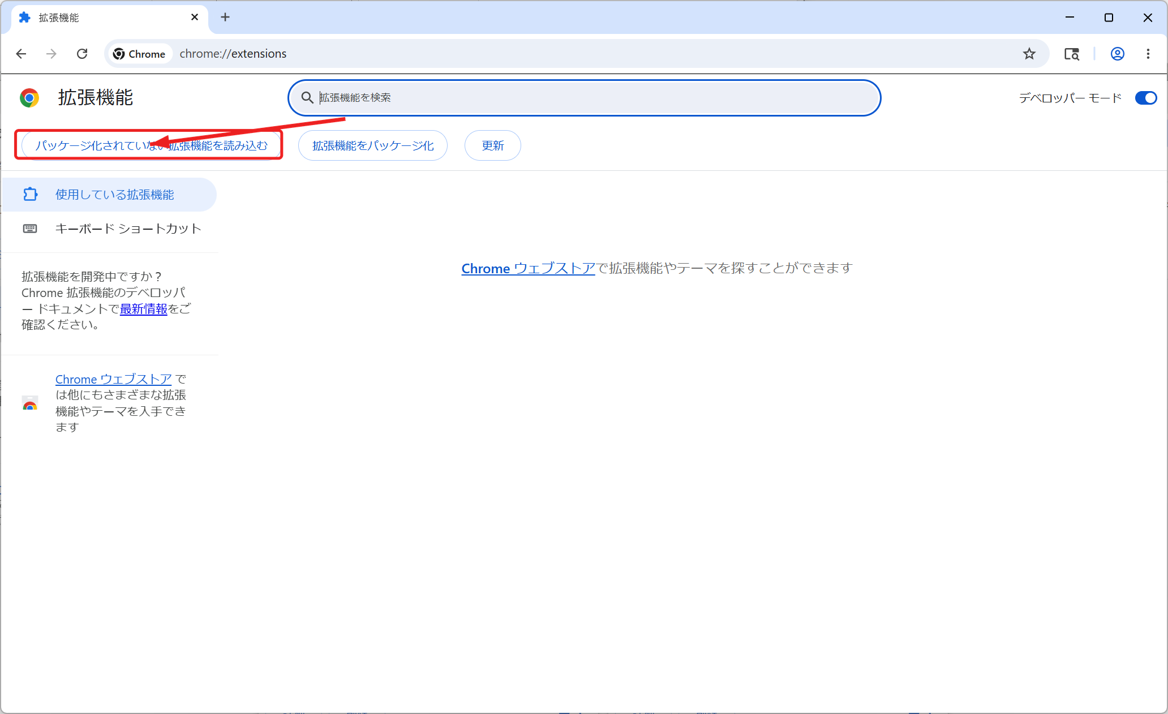Image resolution: width=1168 pixels, height=714 pixels.
Task: Reload the extensions page
Action: tap(82, 54)
